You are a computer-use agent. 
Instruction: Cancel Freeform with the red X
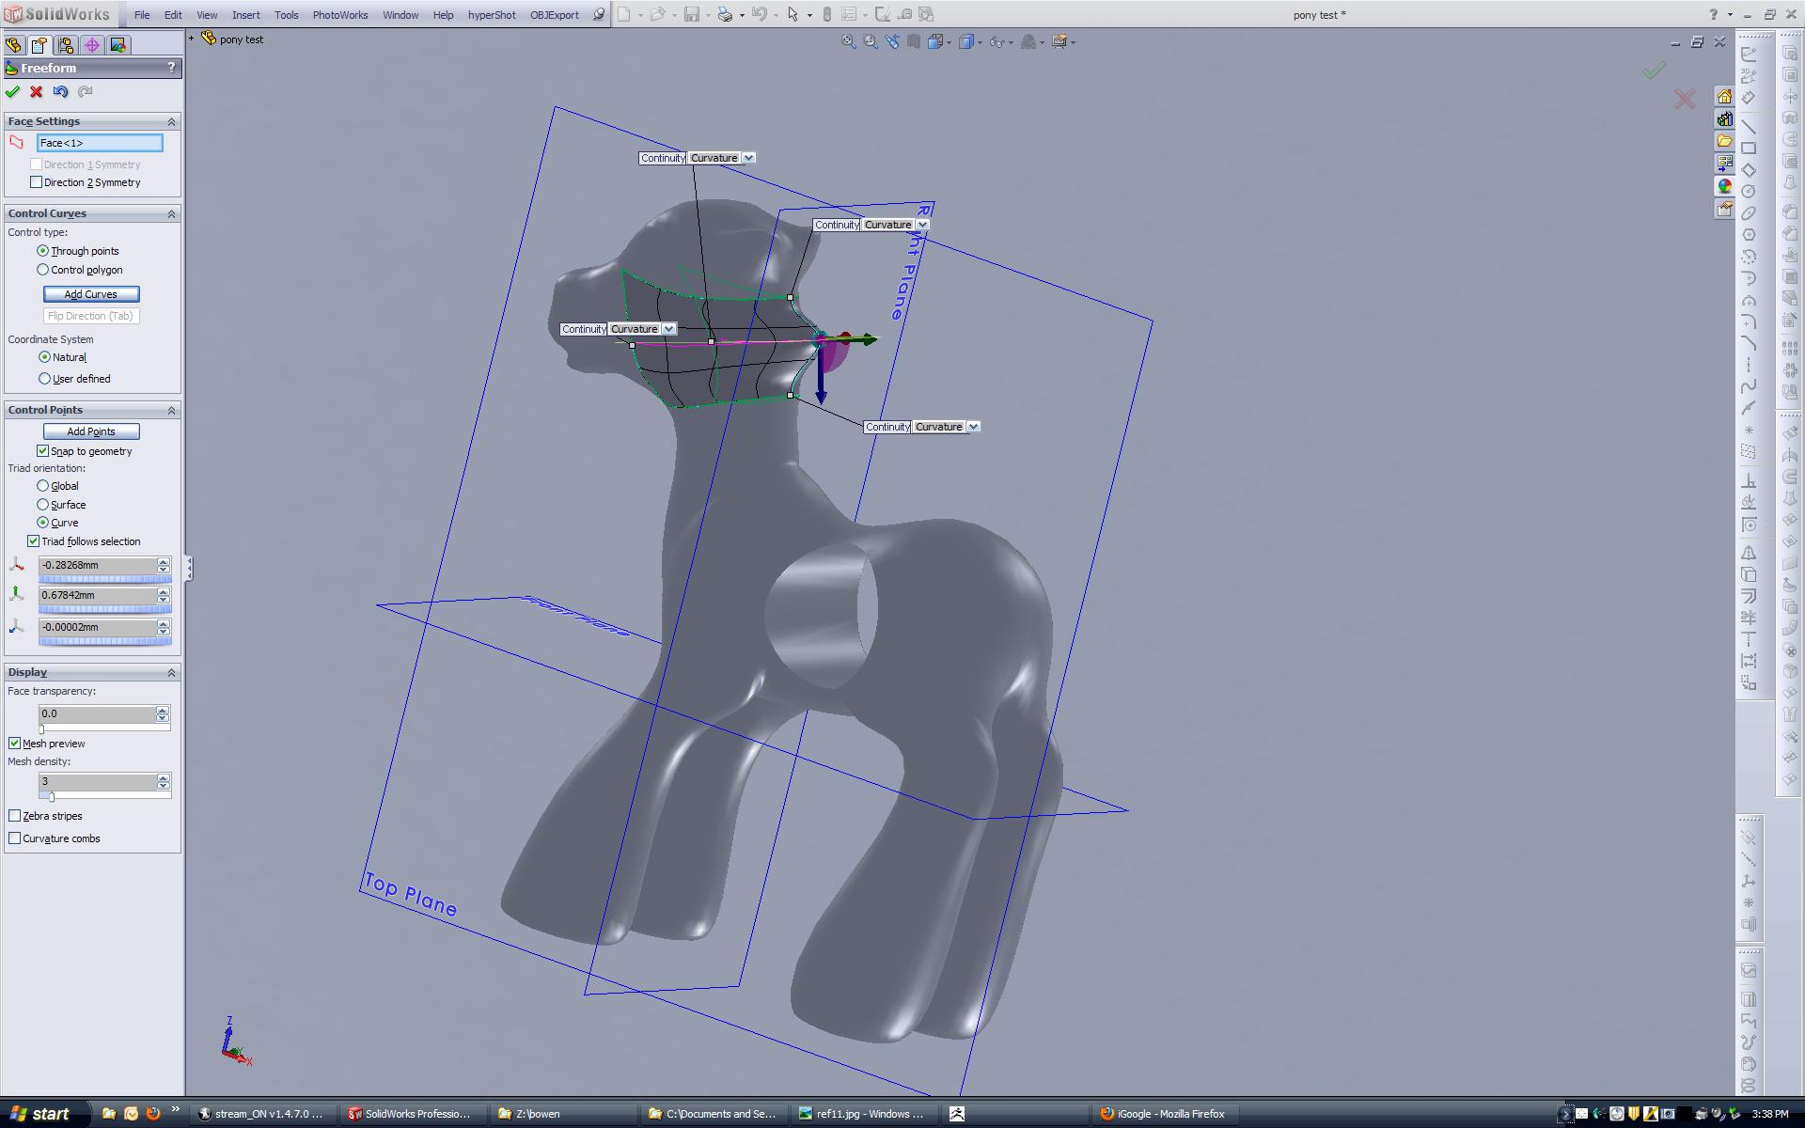click(37, 92)
